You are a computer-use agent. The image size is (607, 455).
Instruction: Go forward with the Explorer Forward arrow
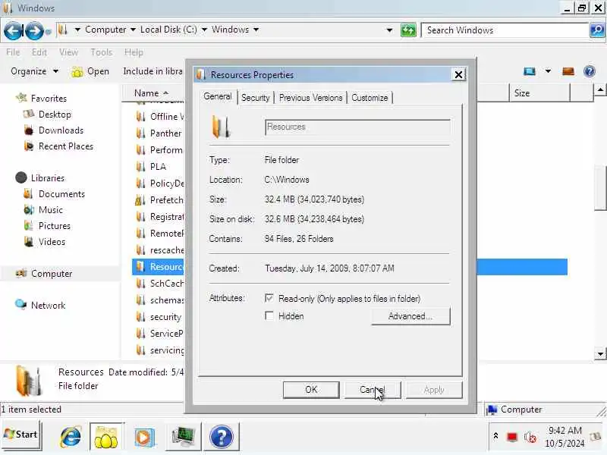34,31
